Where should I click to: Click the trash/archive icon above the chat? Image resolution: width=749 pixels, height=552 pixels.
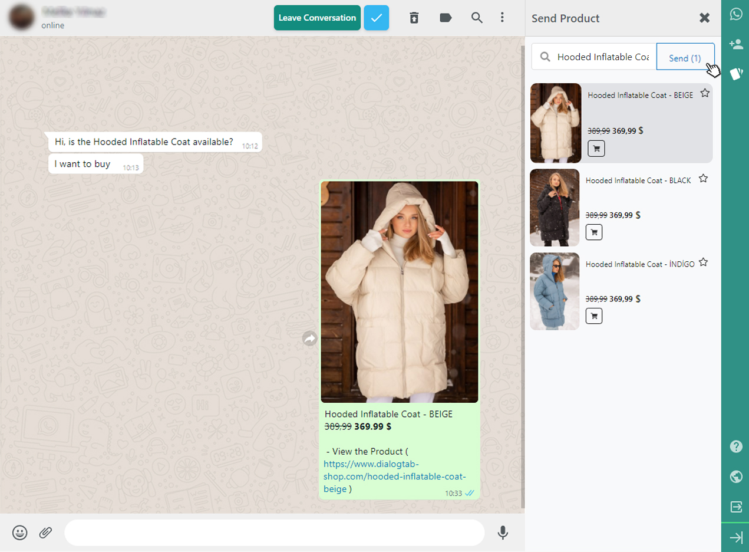click(x=414, y=18)
